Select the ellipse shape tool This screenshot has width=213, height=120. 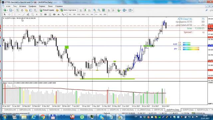54,14
